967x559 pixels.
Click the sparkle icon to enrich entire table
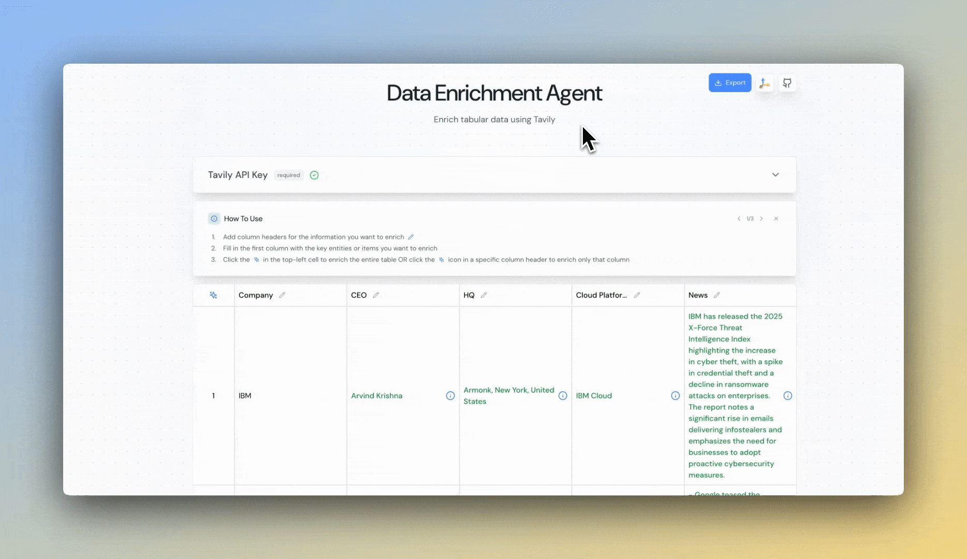pos(213,295)
